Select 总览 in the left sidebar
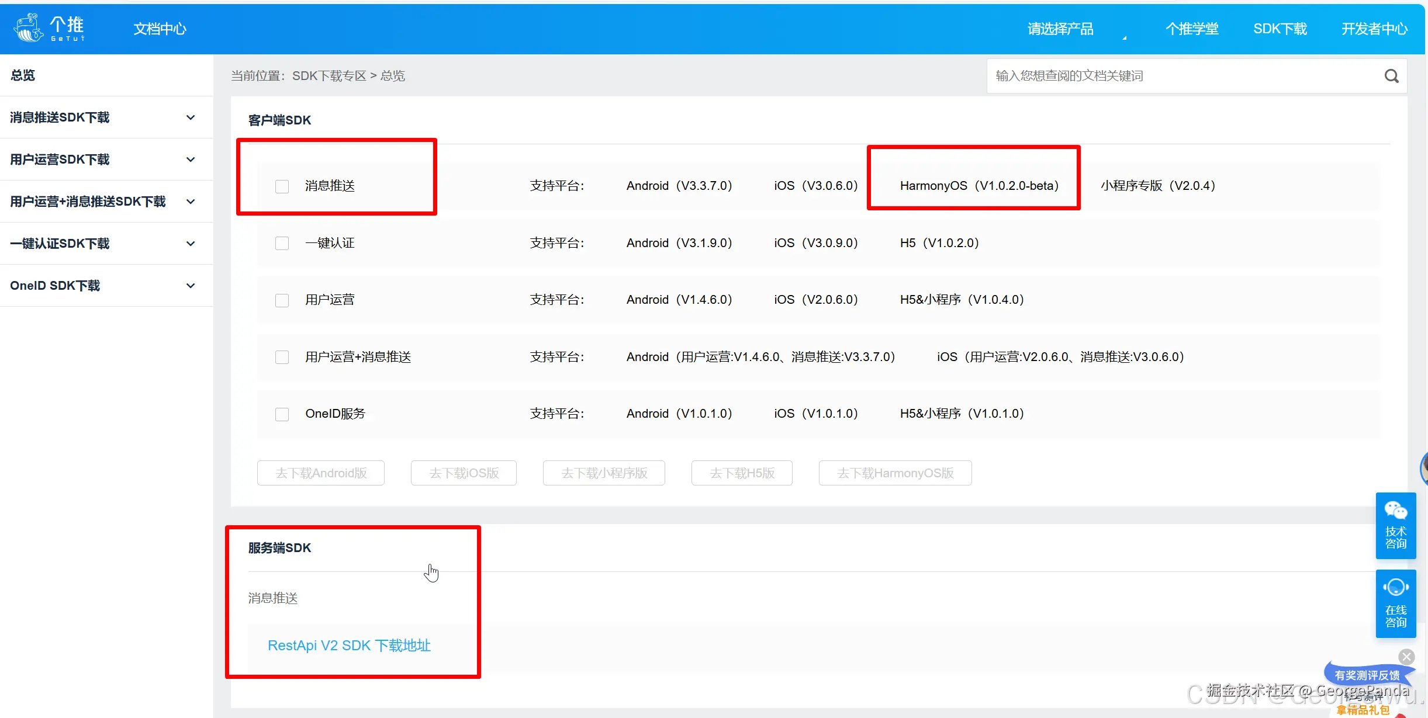The image size is (1428, 718). [x=23, y=75]
